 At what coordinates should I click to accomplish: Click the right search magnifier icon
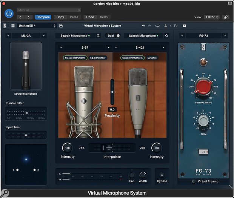[x=166, y=36]
